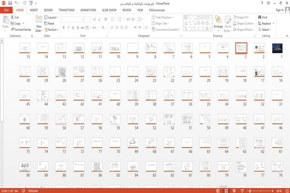The height and width of the screenshot is (193, 290).
Task: Click the Quick Styles icon
Action: [x=228, y=19]
